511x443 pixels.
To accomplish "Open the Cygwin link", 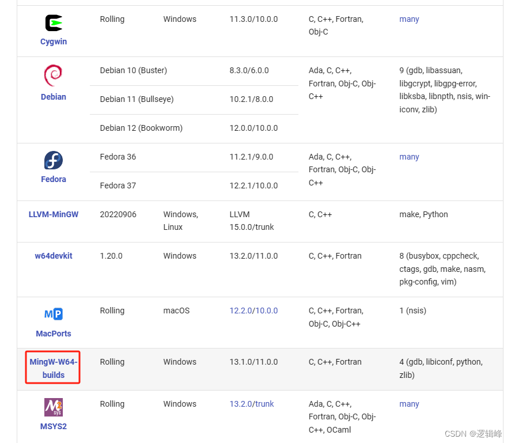I will coord(54,41).
